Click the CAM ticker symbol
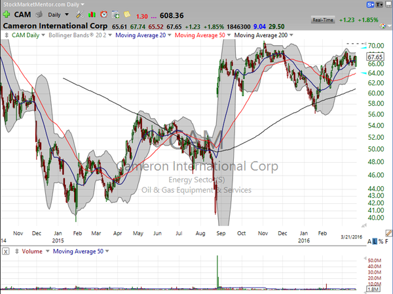This screenshot has height=294, width=393. pyautogui.click(x=22, y=14)
